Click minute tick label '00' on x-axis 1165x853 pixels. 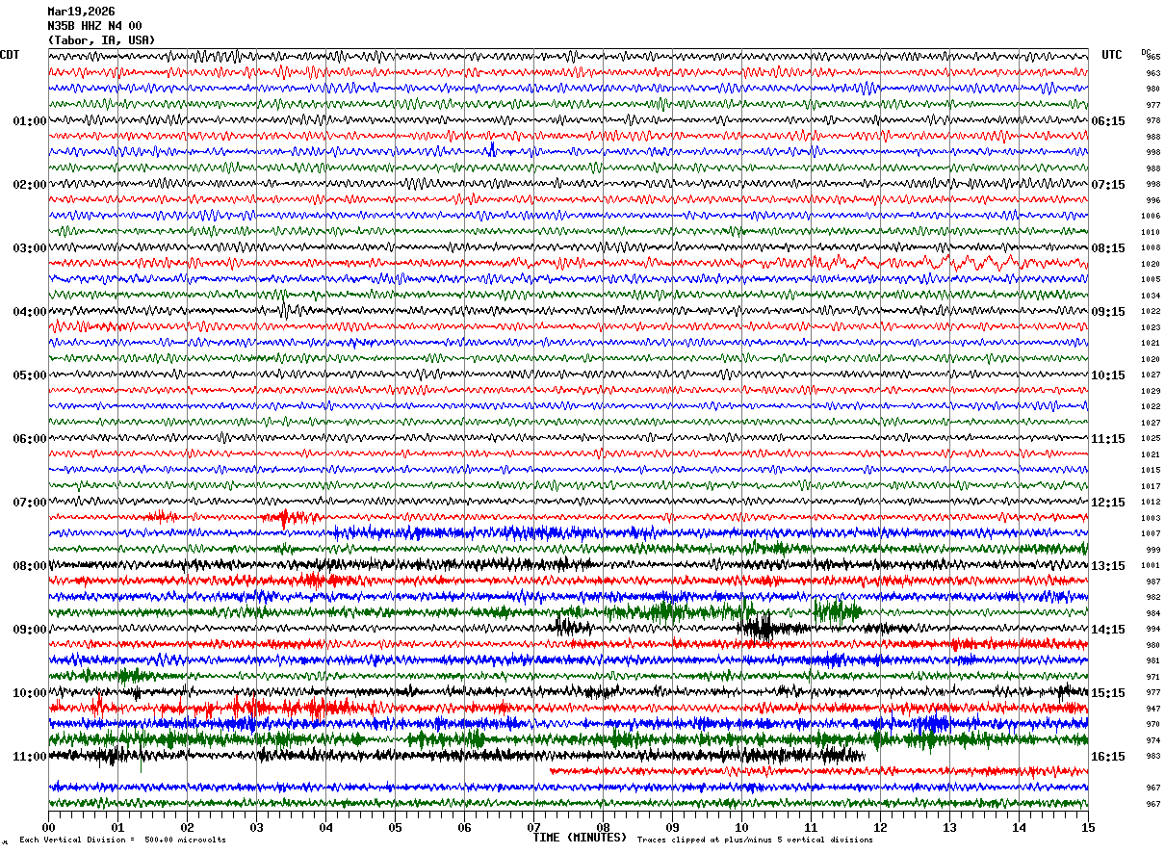coord(48,827)
